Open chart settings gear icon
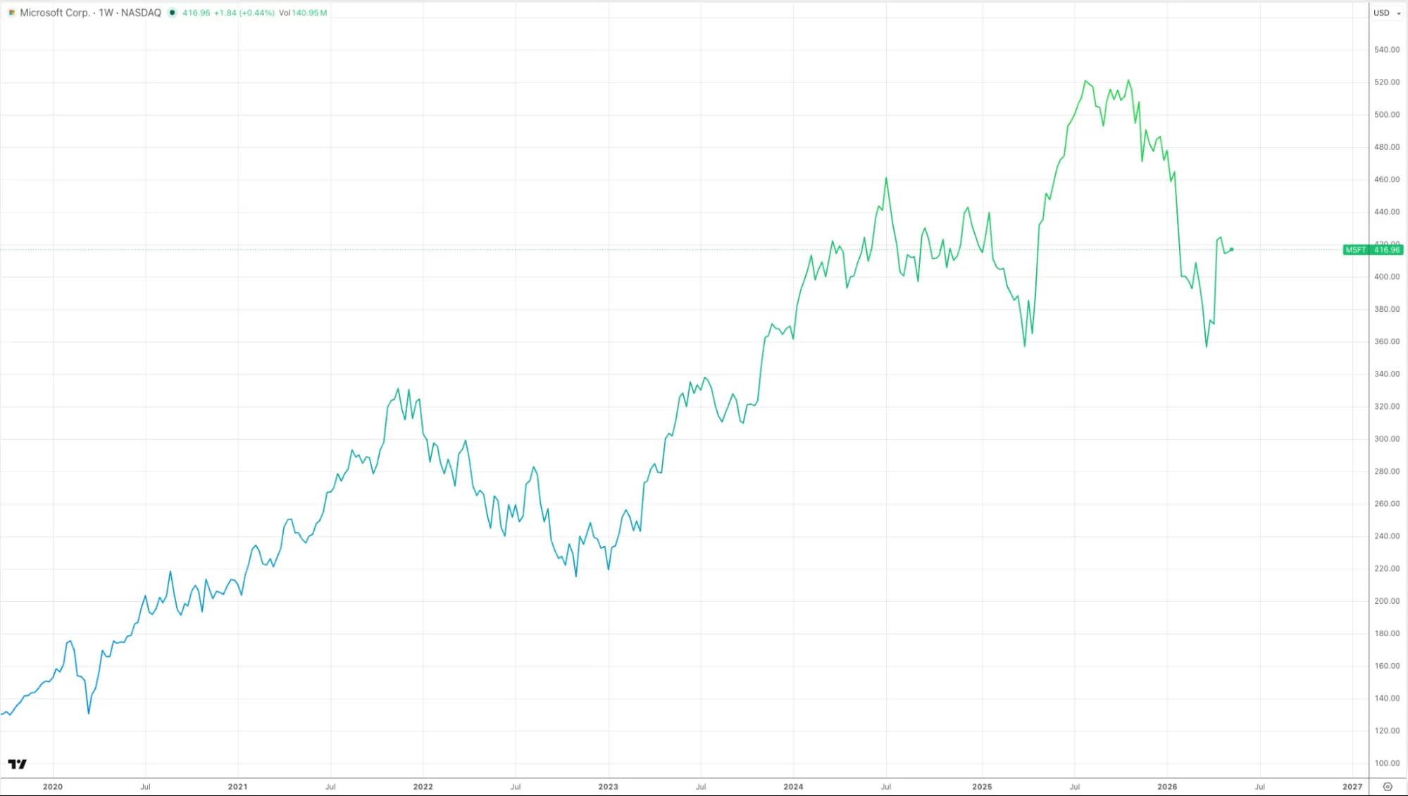The image size is (1408, 796). (x=1388, y=787)
